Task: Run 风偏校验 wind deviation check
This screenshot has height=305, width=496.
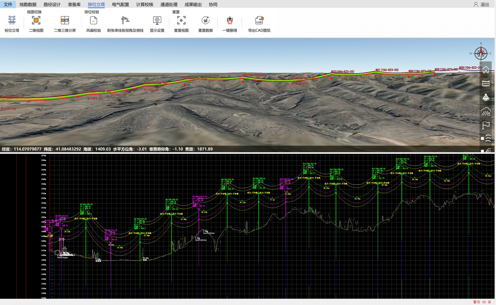Action: (94, 21)
